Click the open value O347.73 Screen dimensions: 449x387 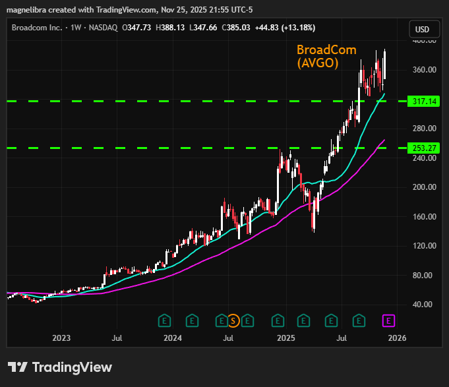(136, 28)
